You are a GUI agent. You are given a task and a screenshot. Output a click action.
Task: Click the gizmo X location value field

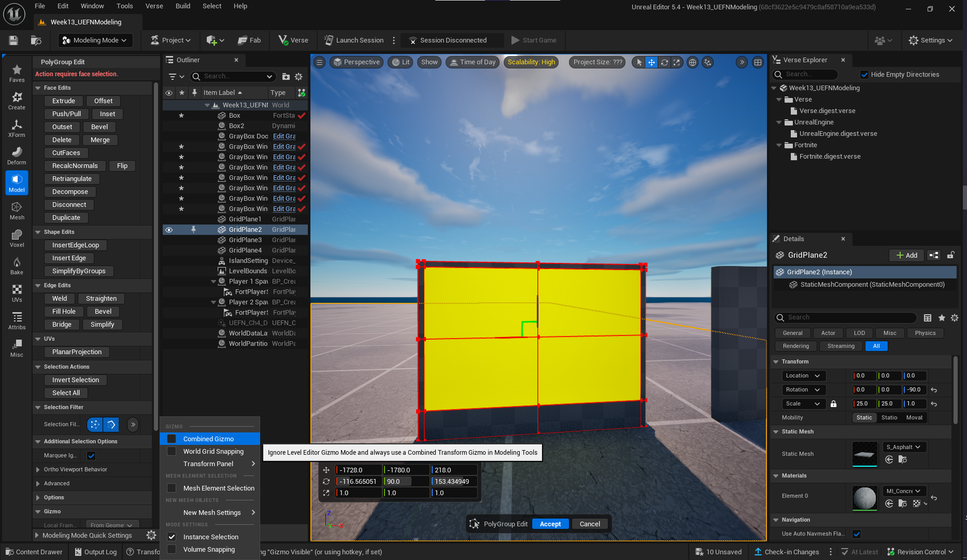(x=359, y=470)
